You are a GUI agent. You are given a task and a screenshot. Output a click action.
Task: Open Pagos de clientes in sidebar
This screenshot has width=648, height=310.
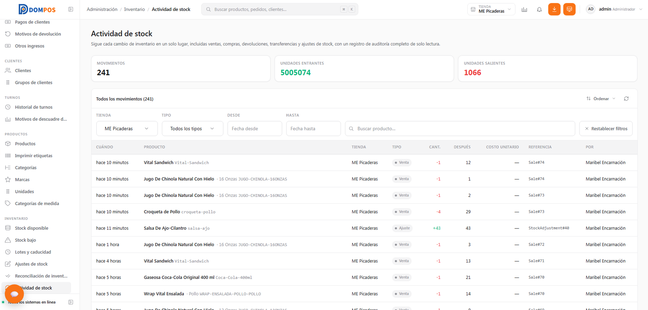coord(32,22)
